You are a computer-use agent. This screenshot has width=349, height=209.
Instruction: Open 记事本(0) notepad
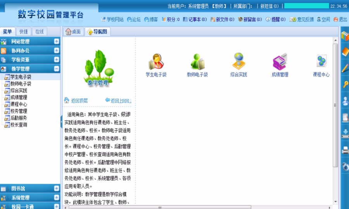pos(195,19)
